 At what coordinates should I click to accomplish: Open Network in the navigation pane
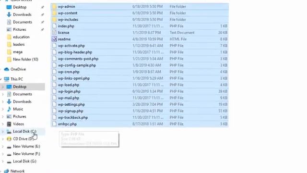[x=17, y=171]
